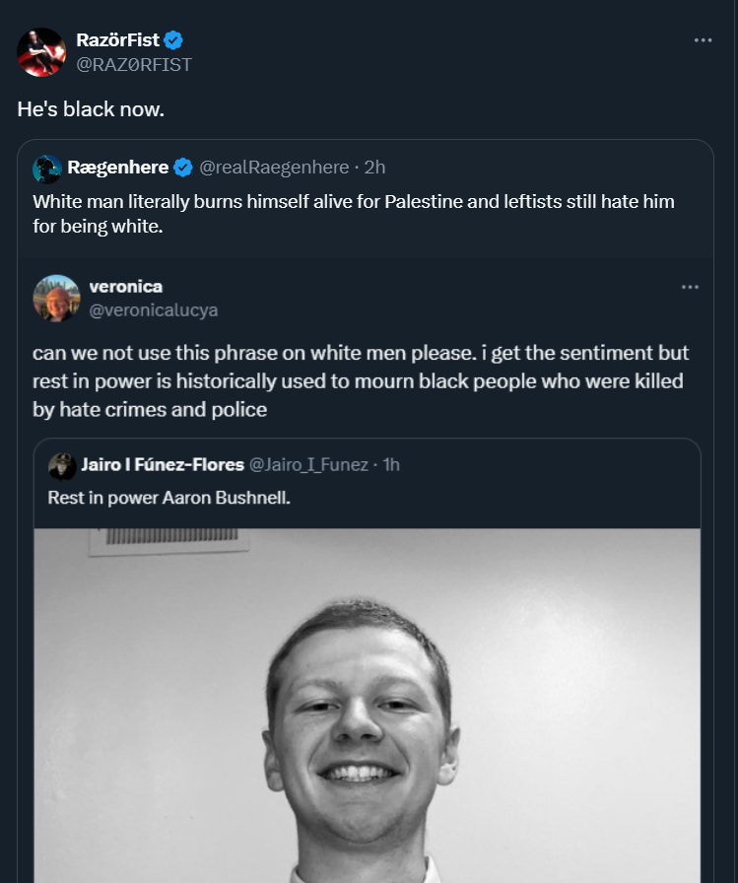Click the 1h timestamp on Jairo's tweet
The width and height of the screenshot is (738, 883).
tap(391, 465)
